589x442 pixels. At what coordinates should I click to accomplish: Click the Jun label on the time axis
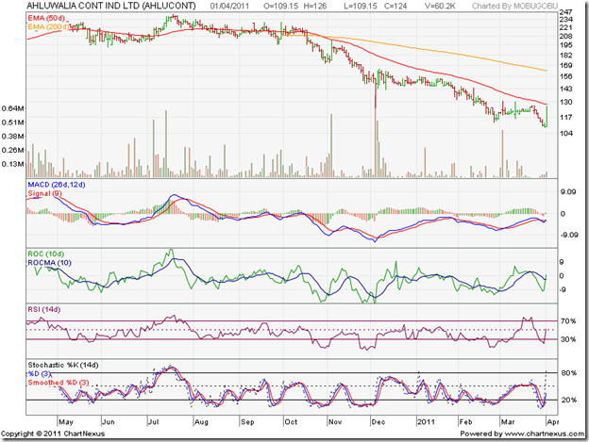point(109,422)
